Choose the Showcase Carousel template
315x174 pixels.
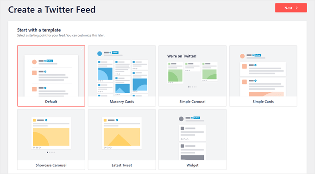point(51,139)
